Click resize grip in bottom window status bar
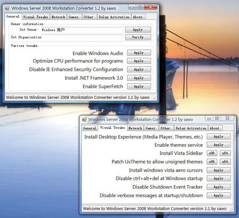Screen dimensions: 239x218 tap(232, 209)
